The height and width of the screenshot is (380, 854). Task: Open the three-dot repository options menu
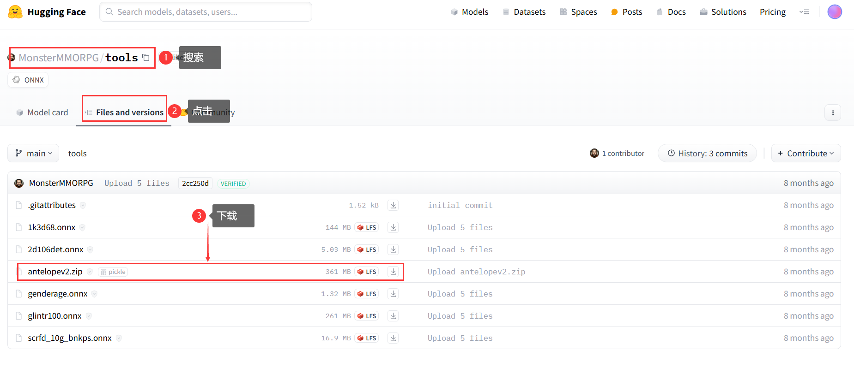pyautogui.click(x=833, y=113)
